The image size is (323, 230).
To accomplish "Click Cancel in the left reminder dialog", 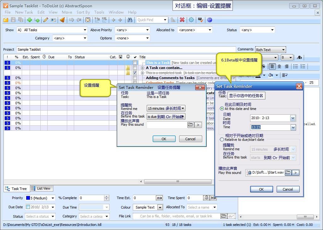I will tap(190, 139).
